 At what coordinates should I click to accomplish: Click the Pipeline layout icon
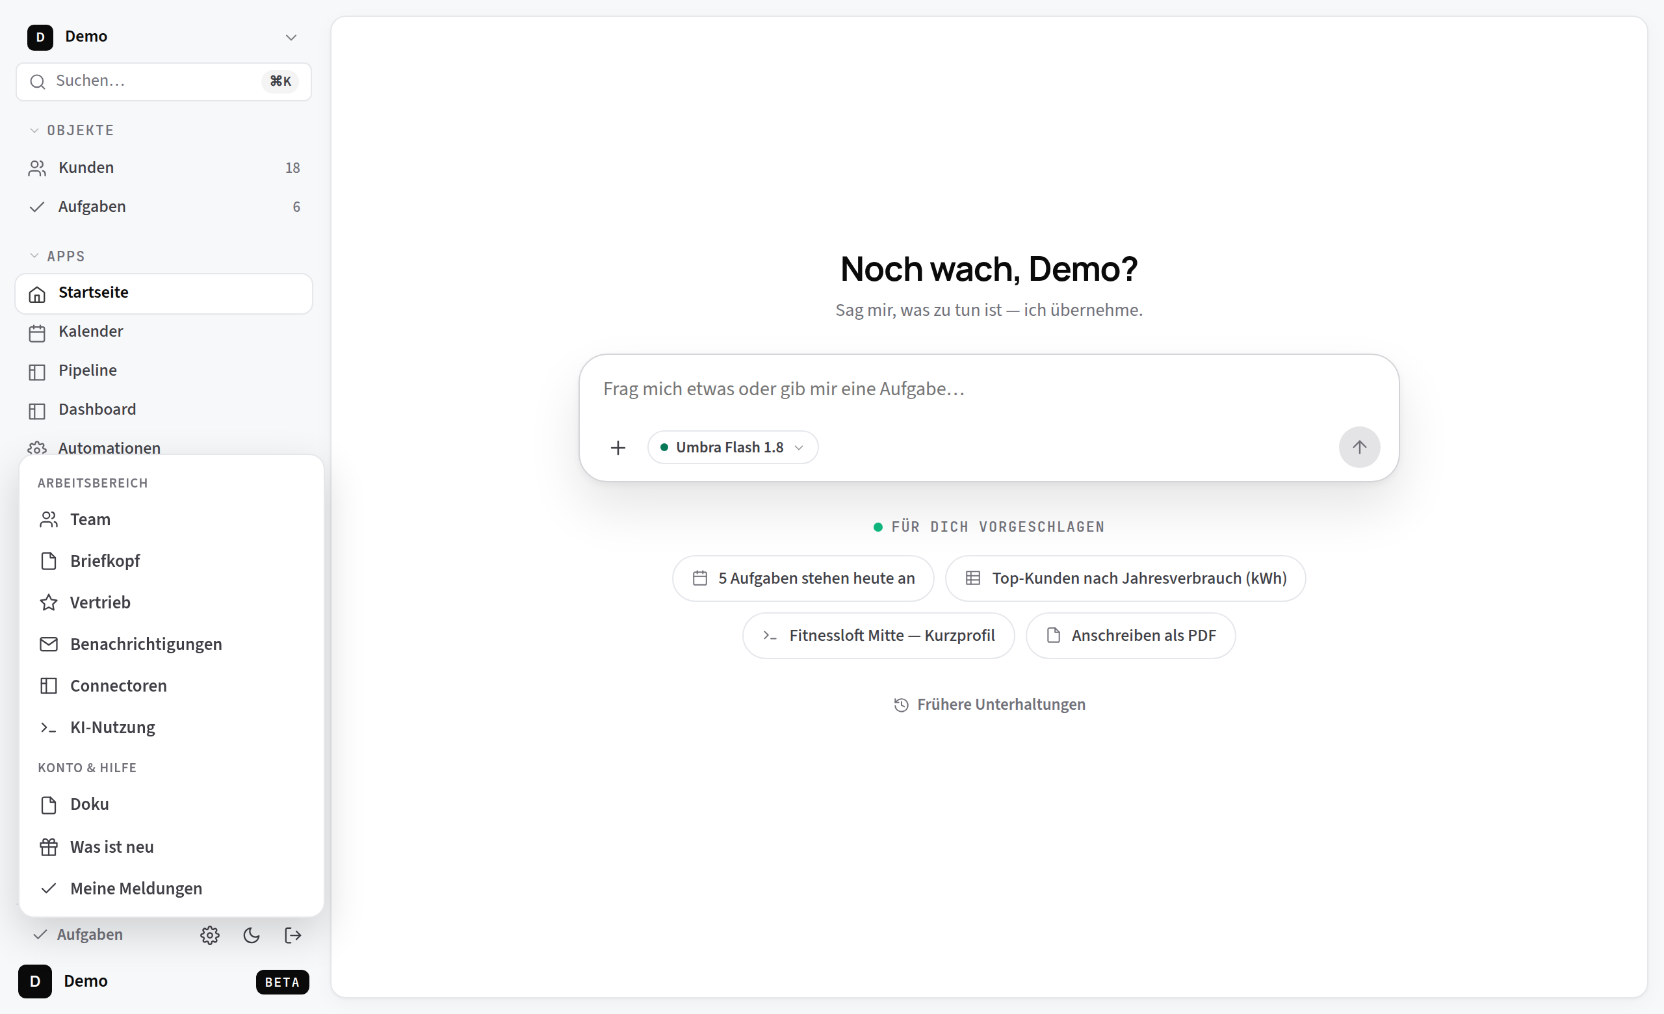[x=37, y=372]
